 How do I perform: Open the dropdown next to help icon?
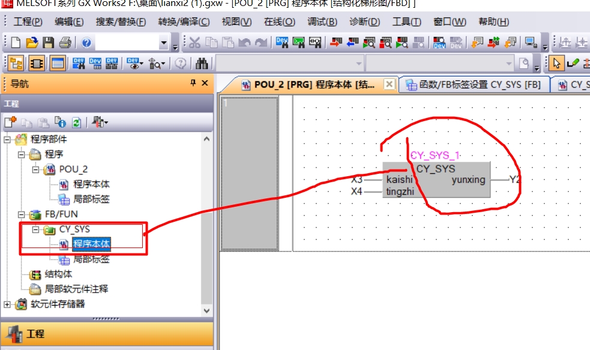pos(164,43)
